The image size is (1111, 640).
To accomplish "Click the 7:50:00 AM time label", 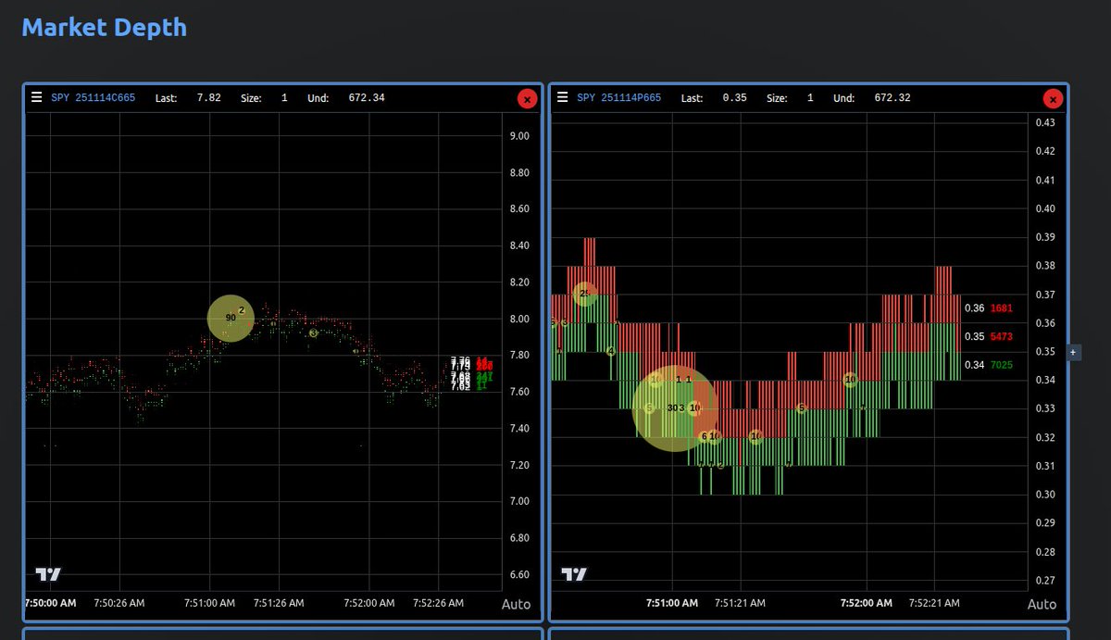I will tap(51, 603).
